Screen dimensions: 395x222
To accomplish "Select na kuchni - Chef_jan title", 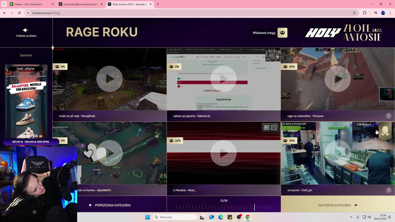I will pyautogui.click(x=300, y=190).
